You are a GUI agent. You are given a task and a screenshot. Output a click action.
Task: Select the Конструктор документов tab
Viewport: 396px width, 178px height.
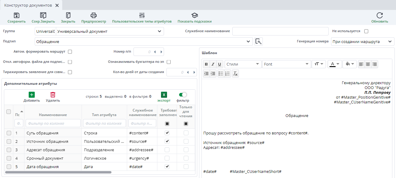coord(28,5)
